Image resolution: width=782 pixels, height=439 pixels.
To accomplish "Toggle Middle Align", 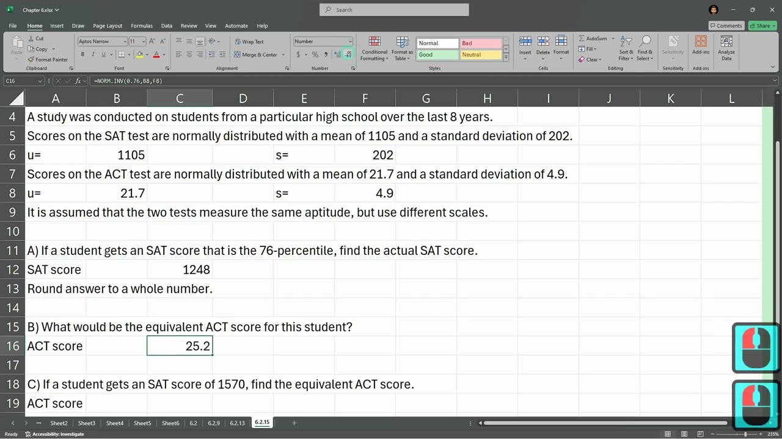I will 189,41.
